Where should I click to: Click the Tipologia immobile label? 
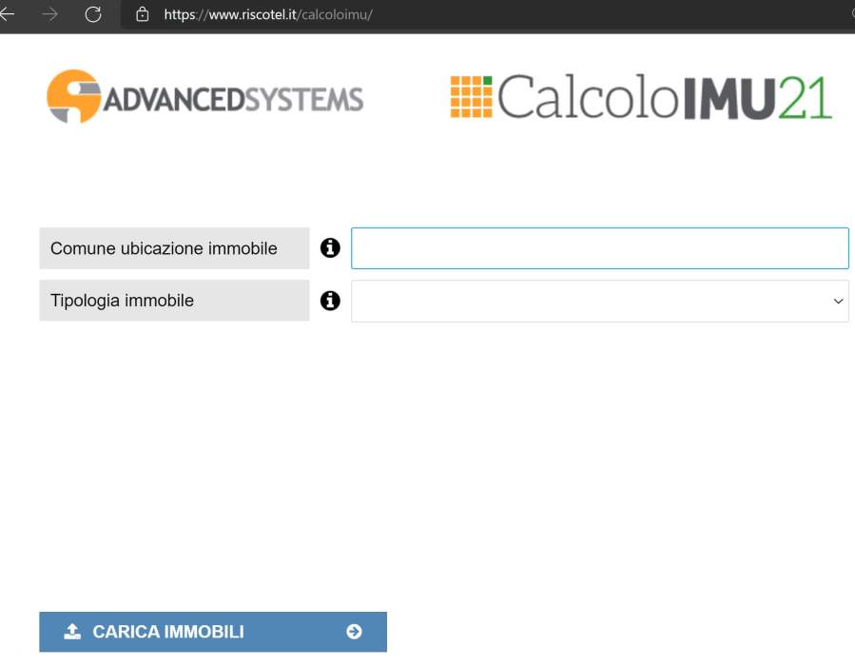[x=122, y=301]
